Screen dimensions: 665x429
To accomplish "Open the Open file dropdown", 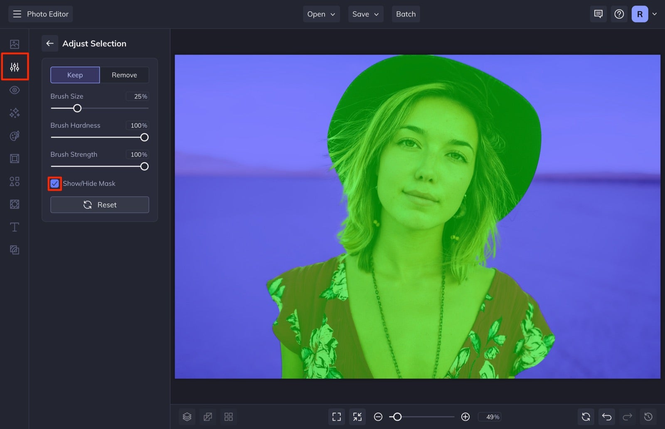I will coord(320,14).
